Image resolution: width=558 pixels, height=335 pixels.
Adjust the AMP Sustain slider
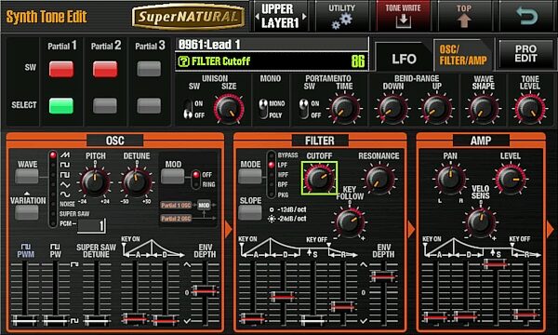(496, 263)
